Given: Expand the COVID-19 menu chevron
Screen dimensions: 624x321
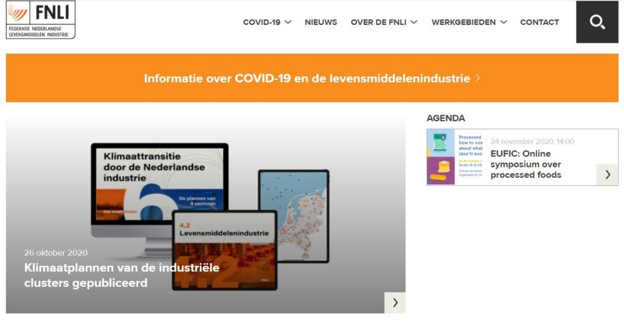Looking at the screenshot, I should click(x=288, y=23).
